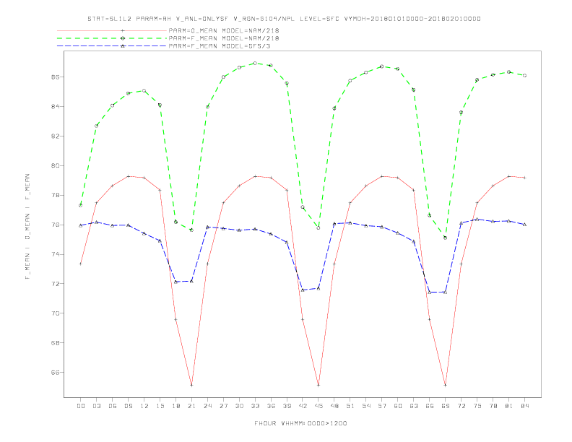Click x-axis tick label 15

coord(160,406)
